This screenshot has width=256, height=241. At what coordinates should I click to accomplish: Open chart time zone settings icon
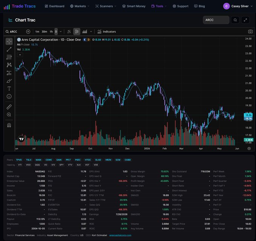[x=249, y=148]
